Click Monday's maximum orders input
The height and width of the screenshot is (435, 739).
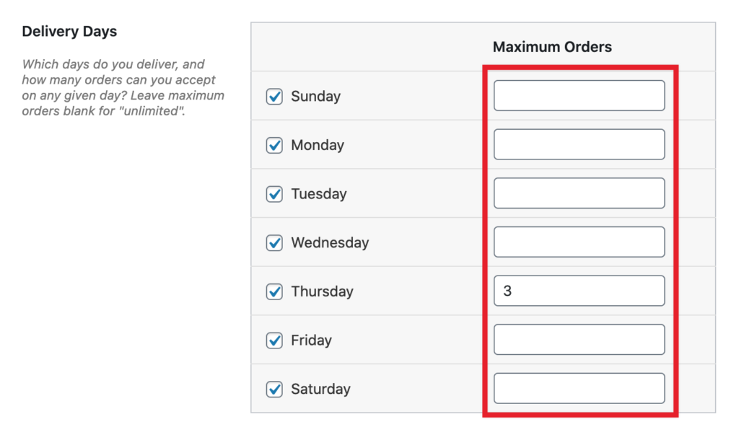pyautogui.click(x=579, y=144)
